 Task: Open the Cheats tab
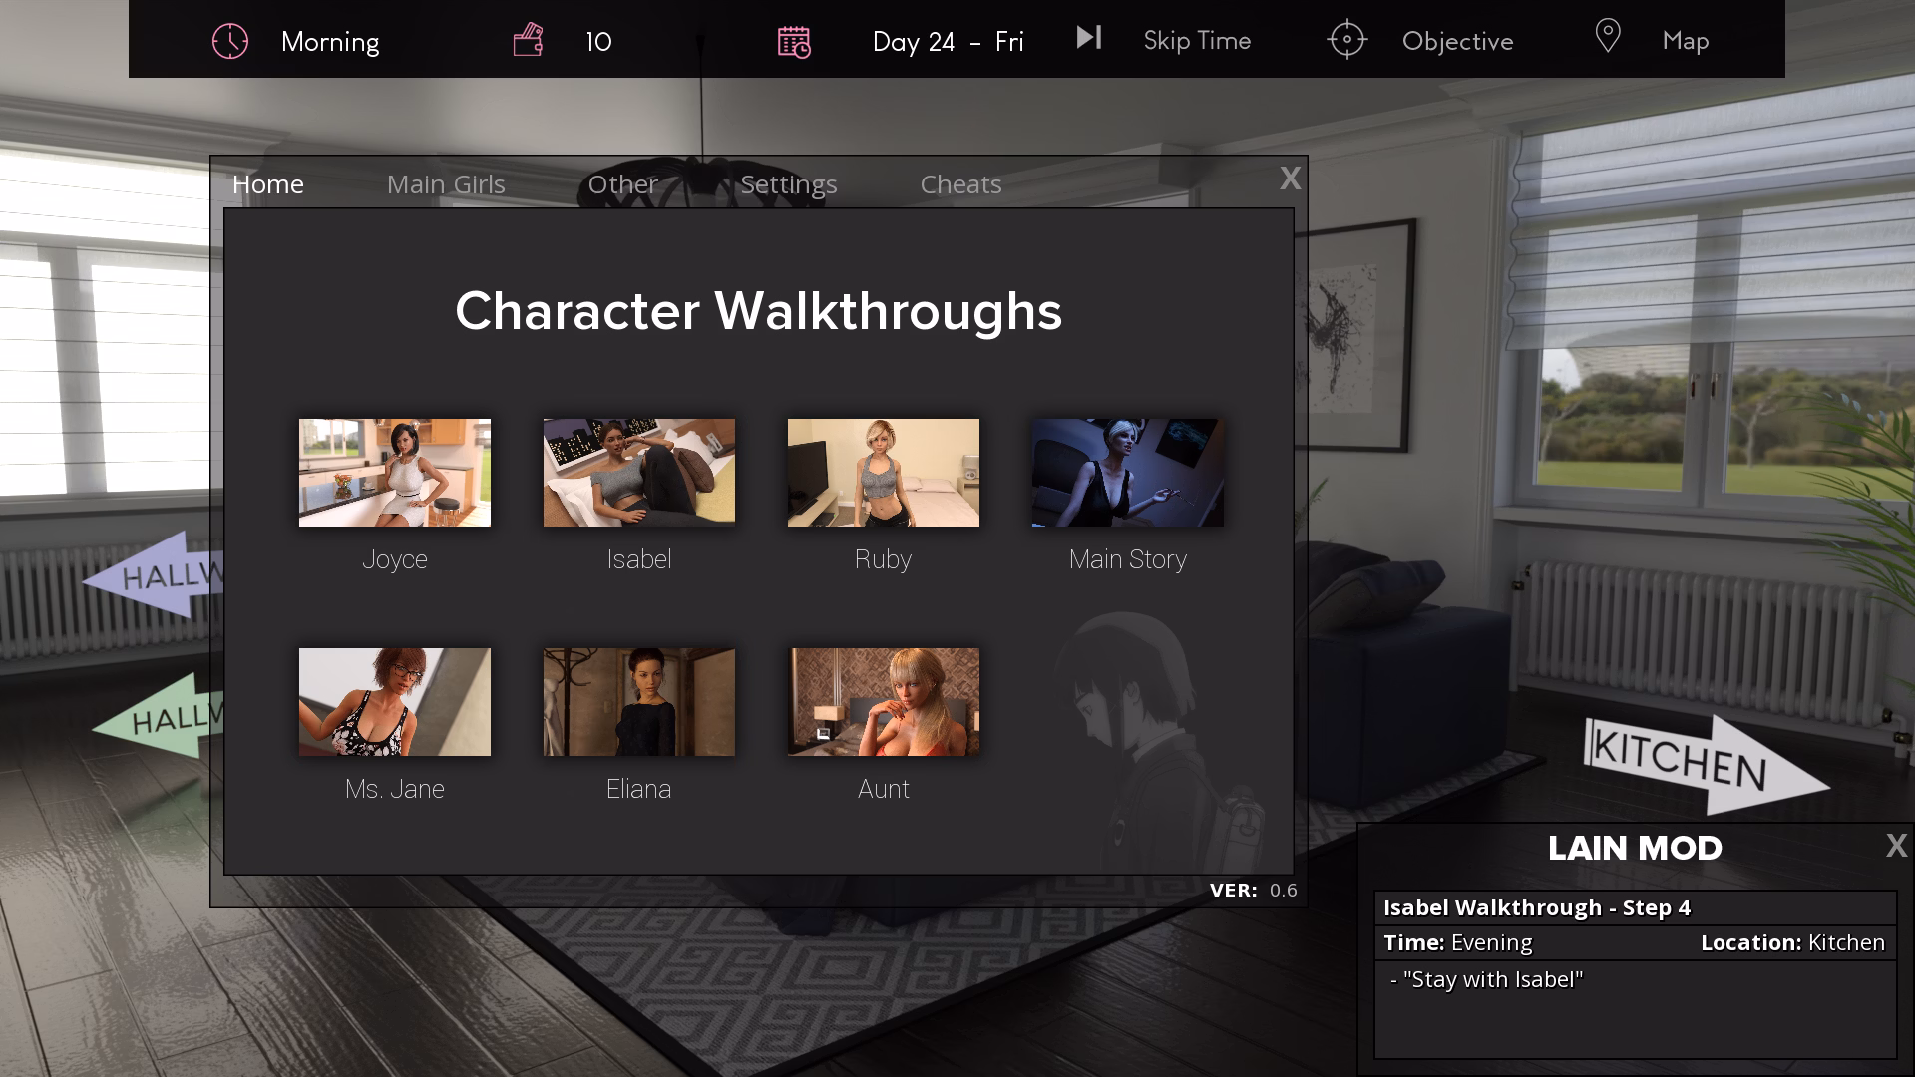click(960, 184)
